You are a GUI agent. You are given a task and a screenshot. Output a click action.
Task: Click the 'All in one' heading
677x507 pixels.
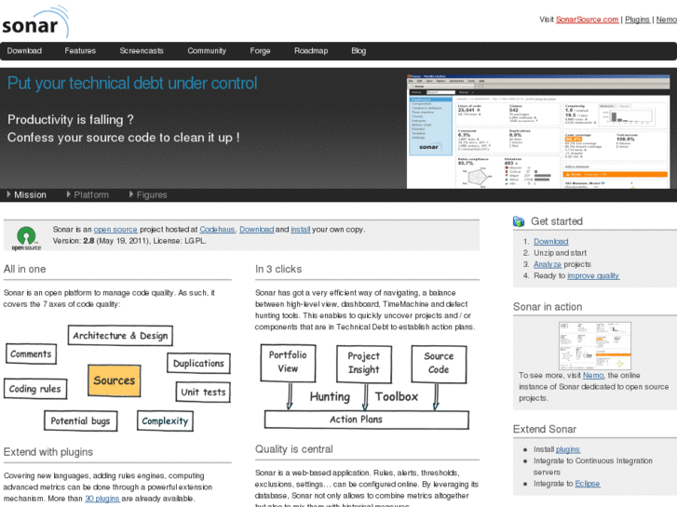click(24, 269)
